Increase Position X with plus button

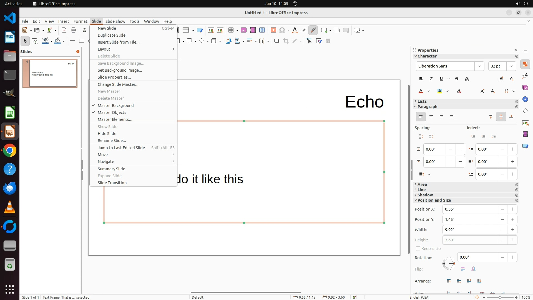click(x=512, y=209)
